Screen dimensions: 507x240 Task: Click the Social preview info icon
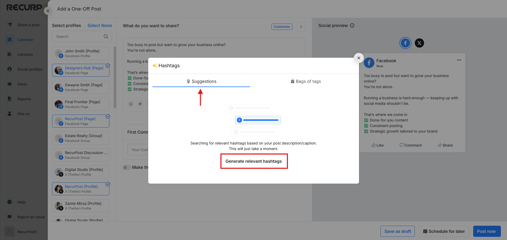pyautogui.click(x=352, y=25)
